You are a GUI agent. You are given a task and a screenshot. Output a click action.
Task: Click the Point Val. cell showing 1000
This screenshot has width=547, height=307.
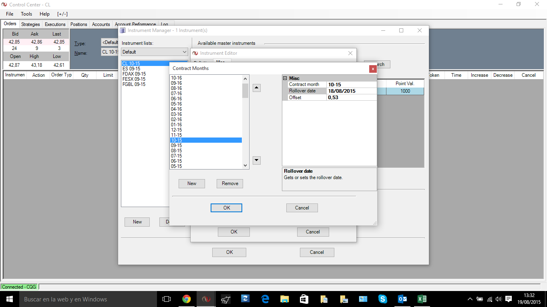(405, 91)
